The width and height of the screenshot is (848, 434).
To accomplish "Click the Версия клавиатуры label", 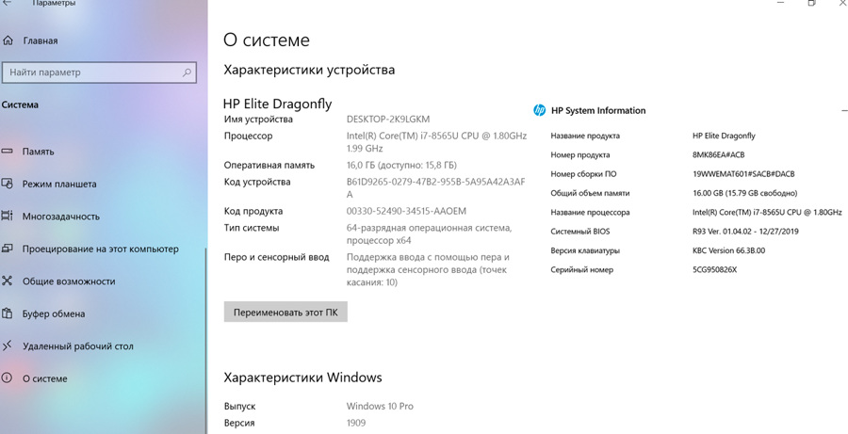I will point(585,250).
